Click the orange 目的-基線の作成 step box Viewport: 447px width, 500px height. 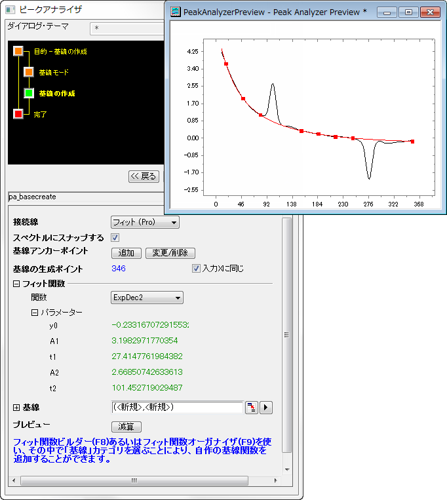18,51
